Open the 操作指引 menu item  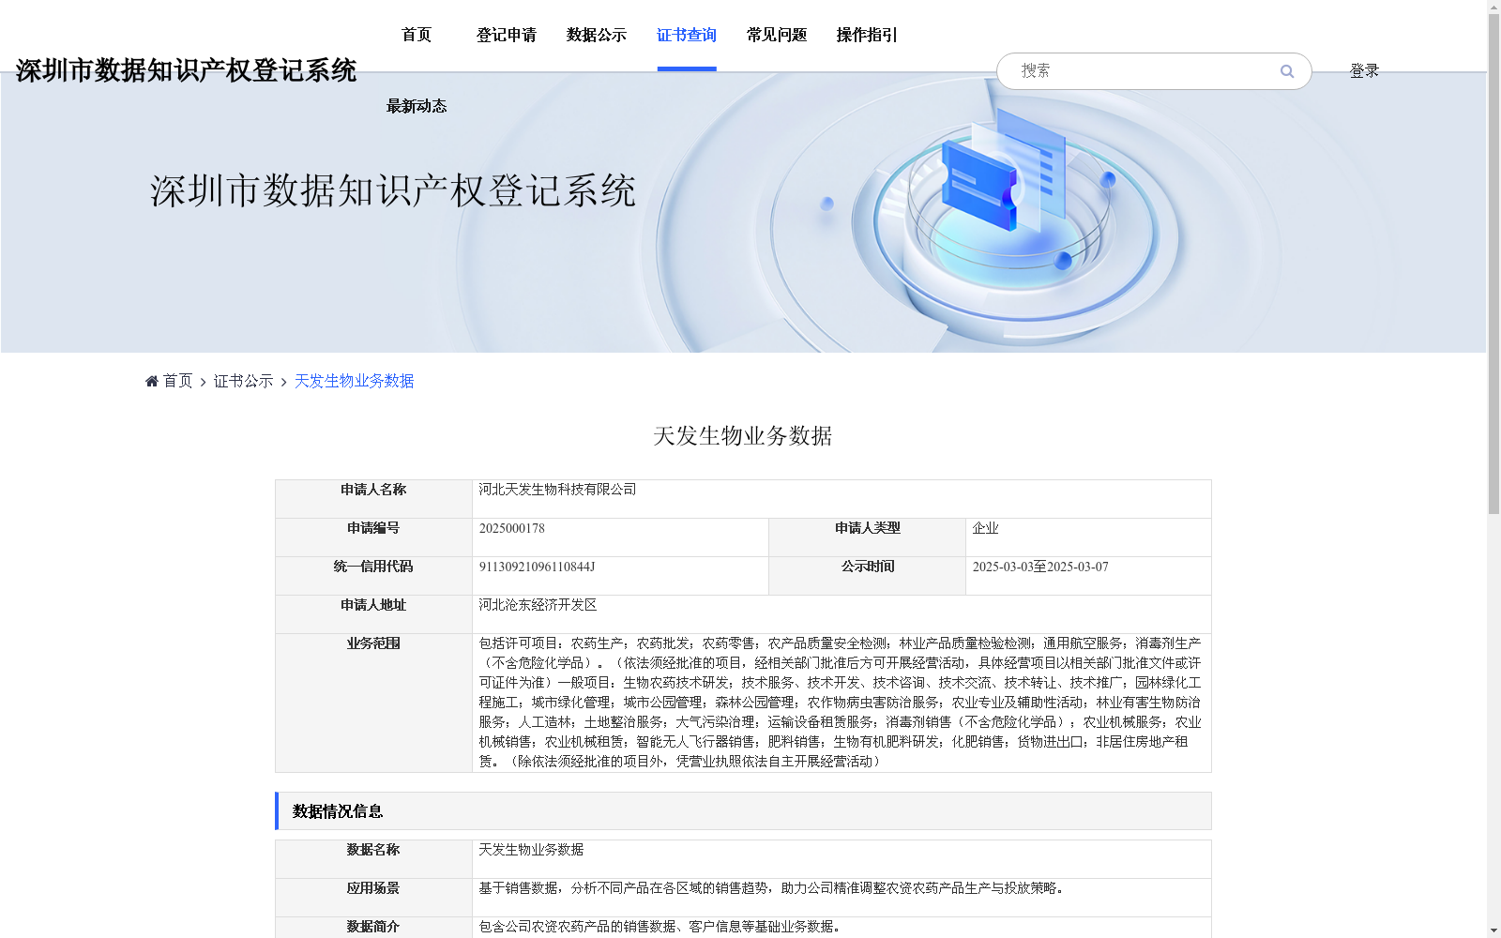coord(867,35)
